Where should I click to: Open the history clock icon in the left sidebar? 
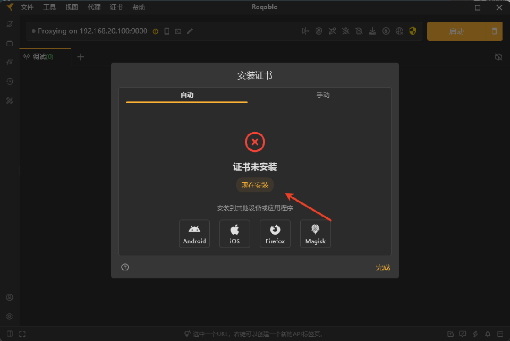(9, 81)
